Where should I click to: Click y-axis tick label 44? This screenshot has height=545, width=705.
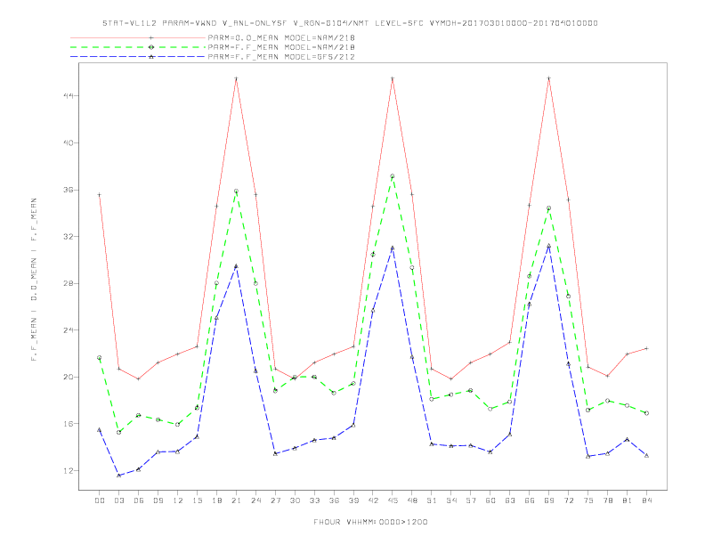coord(69,96)
